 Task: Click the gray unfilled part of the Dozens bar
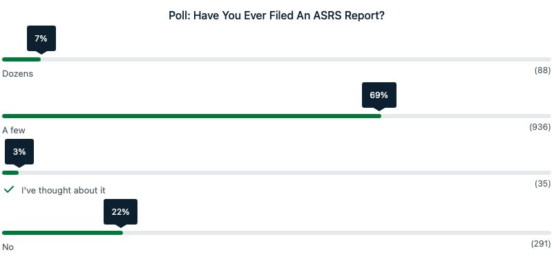pos(296,59)
